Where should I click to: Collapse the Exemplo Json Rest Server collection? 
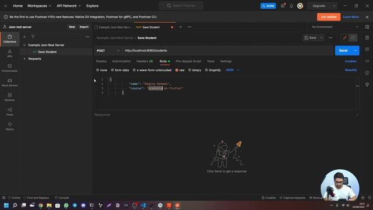24,45
